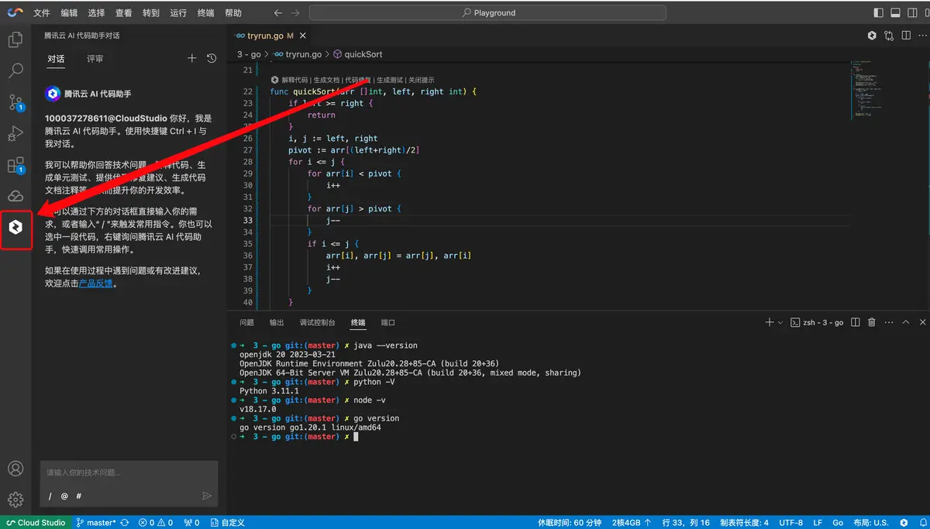Click 解释代码 code lens above quickSort
Screen dimensions: 930x529
click(294, 80)
